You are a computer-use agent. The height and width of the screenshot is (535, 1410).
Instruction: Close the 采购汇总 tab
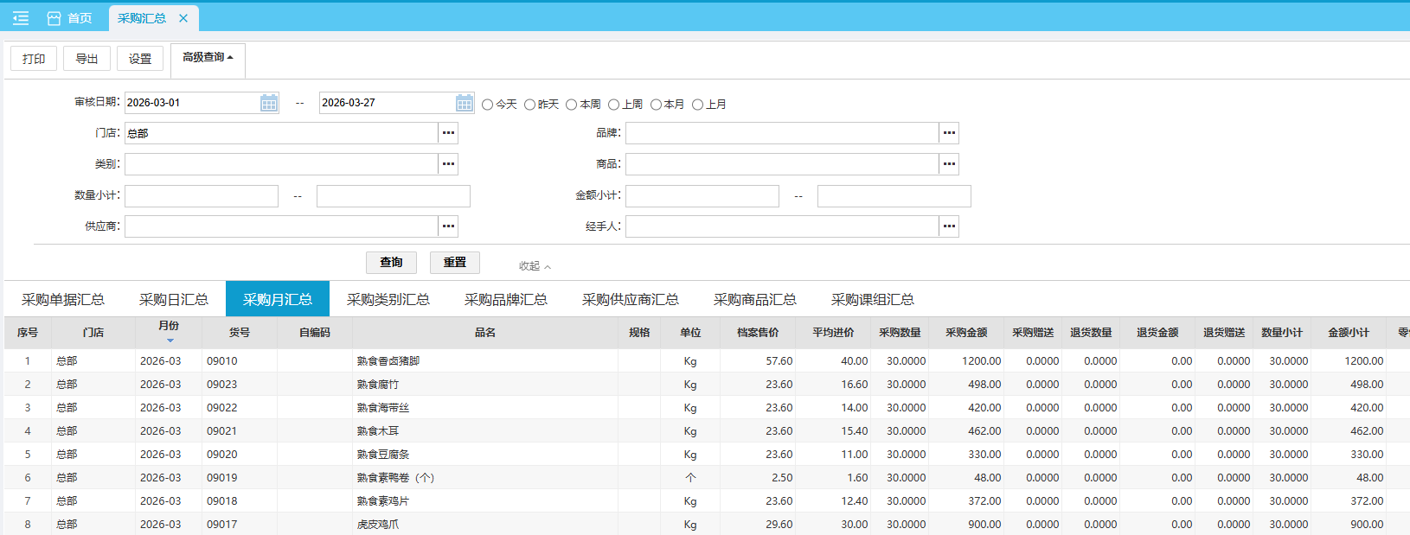pos(183,18)
